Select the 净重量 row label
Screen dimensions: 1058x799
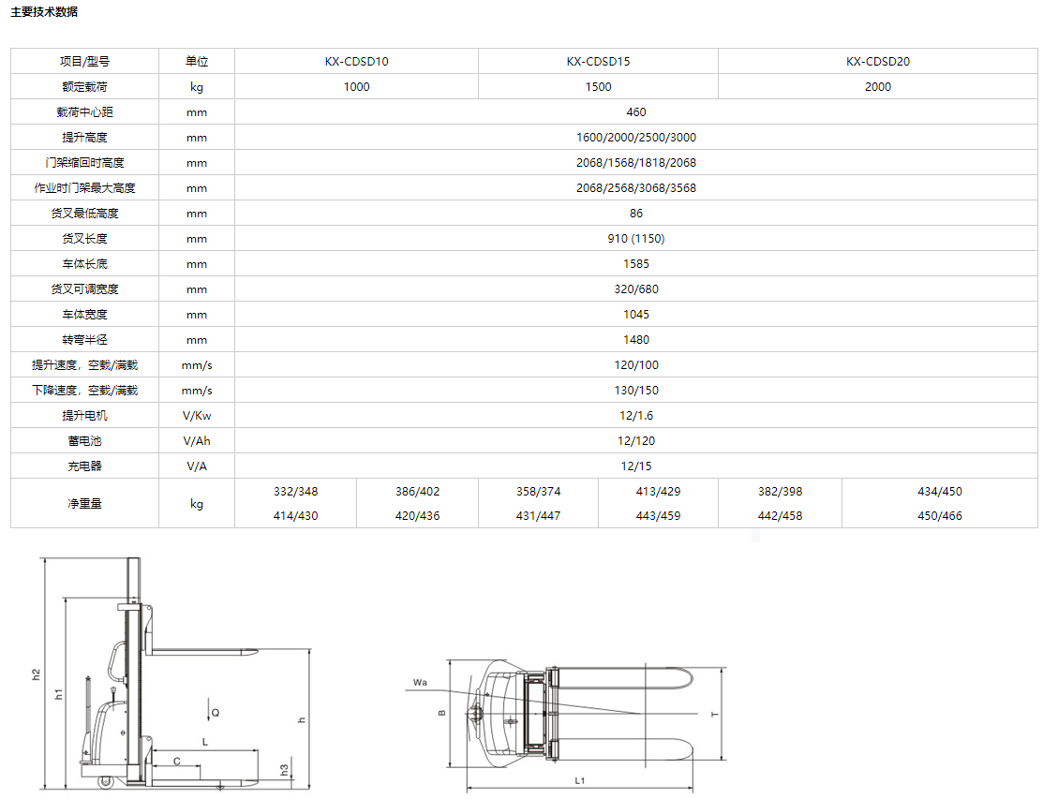84,503
